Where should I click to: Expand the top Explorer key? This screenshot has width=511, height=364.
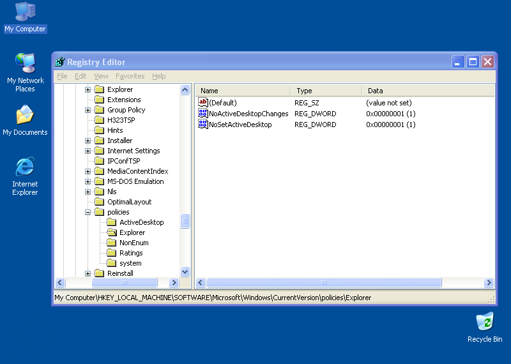coord(88,89)
